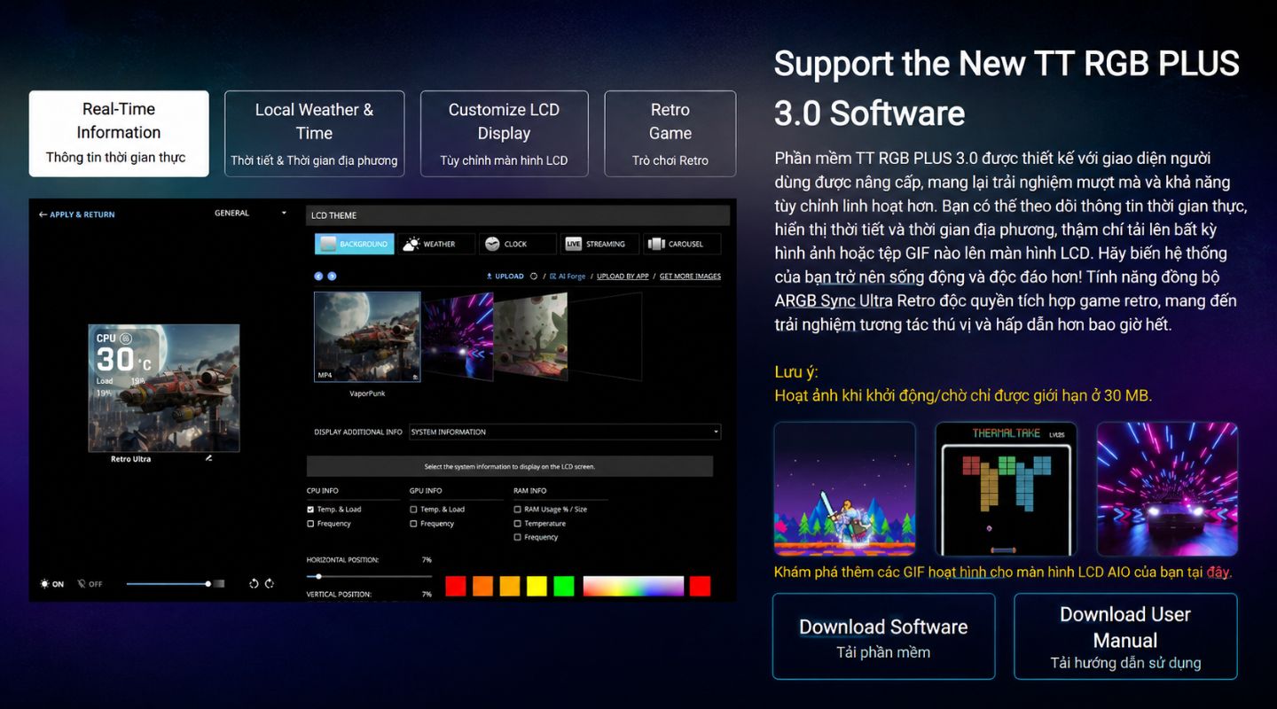
Task: Click the Download User Manual button
Action: click(x=1125, y=636)
